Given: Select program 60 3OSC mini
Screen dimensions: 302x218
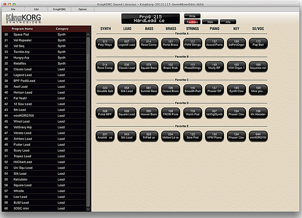Looking at the screenshot, I should click(x=44, y=208).
